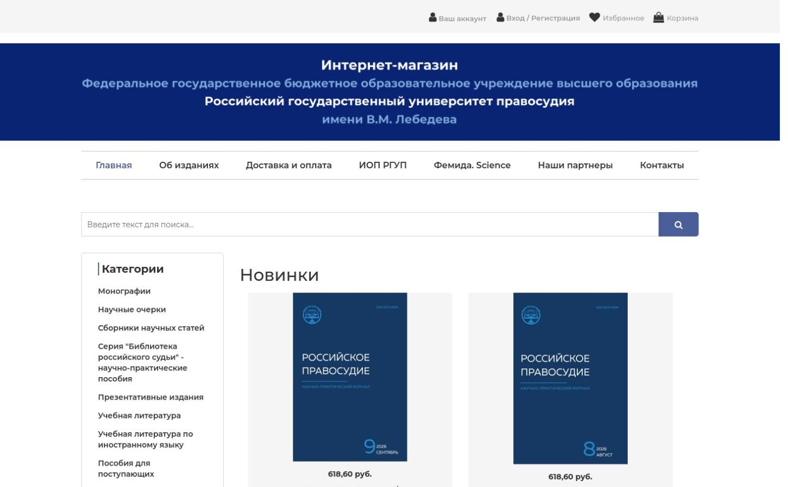Open the ИОП РГУП menu item
This screenshot has width=788, height=487.
tap(383, 165)
